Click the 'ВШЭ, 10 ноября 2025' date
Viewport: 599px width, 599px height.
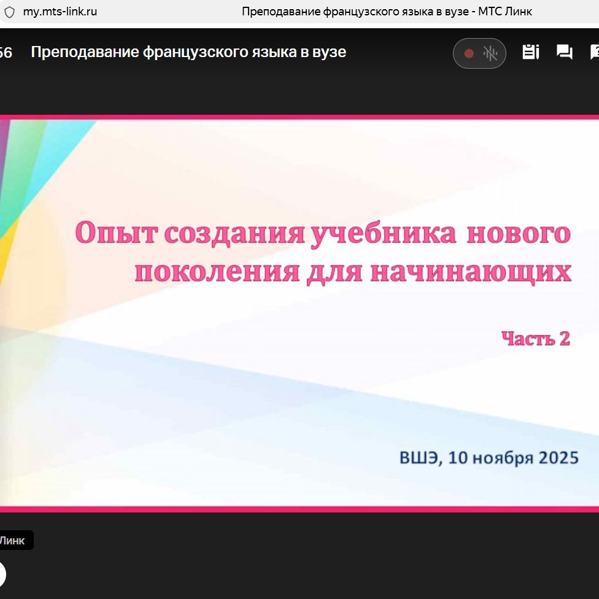point(489,458)
